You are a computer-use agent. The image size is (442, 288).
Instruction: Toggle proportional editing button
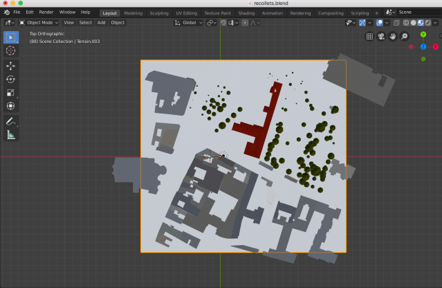[x=246, y=22]
